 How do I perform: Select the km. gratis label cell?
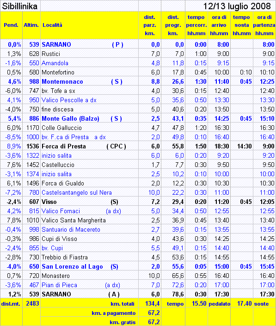89,322
